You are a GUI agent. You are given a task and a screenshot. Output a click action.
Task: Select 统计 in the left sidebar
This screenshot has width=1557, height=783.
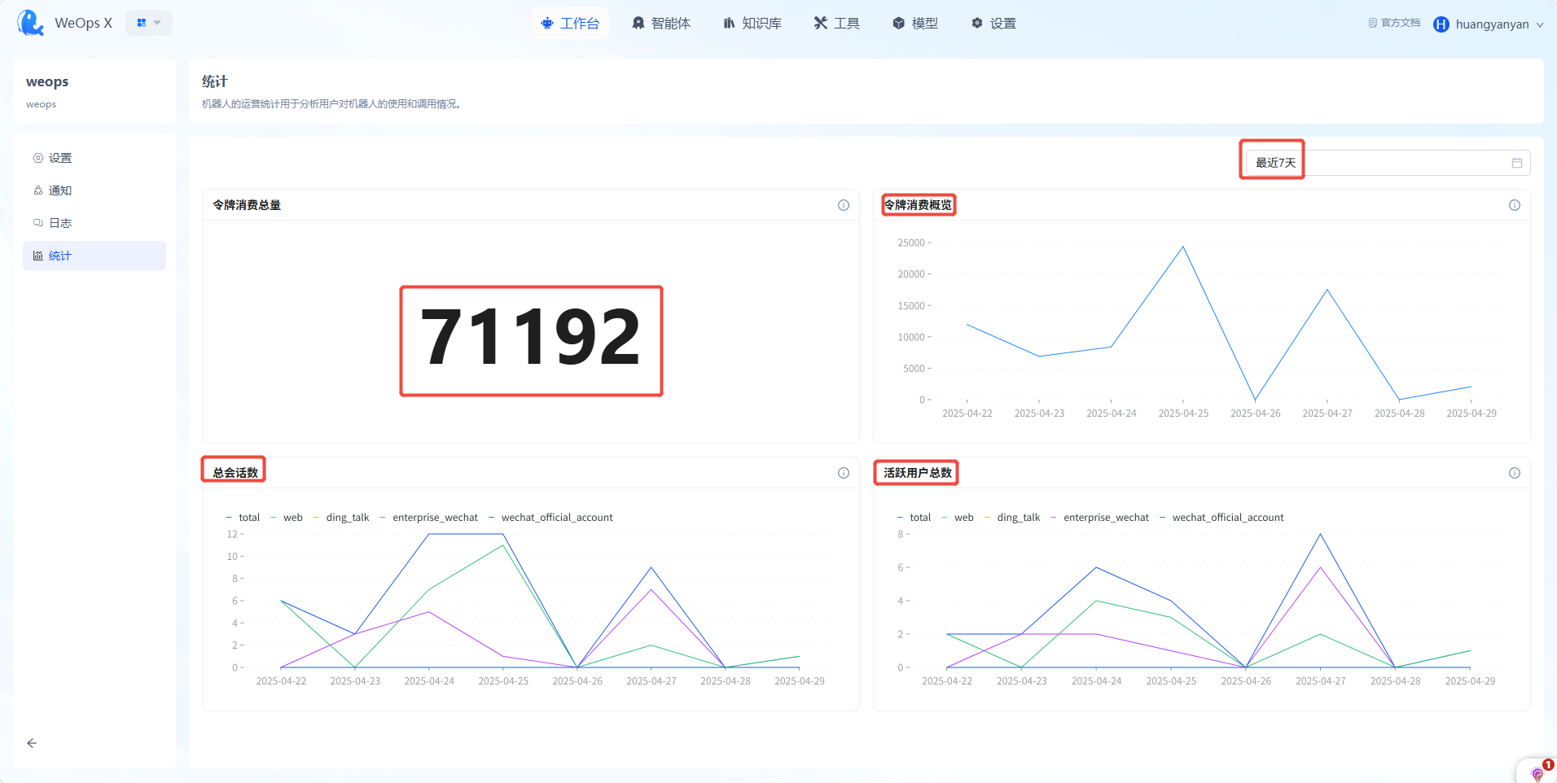pyautogui.click(x=94, y=256)
